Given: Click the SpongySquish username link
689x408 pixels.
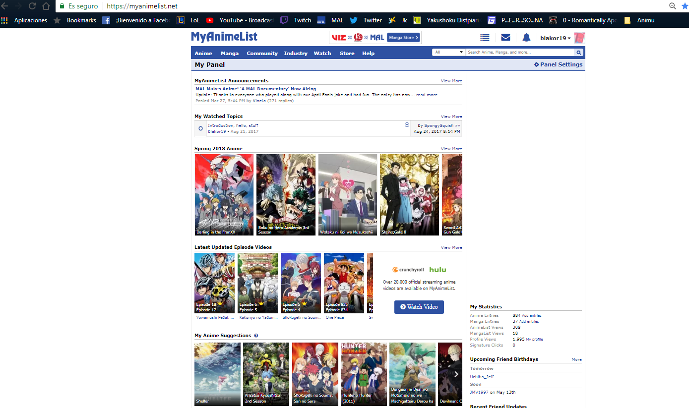Looking at the screenshot, I should pyautogui.click(x=438, y=125).
